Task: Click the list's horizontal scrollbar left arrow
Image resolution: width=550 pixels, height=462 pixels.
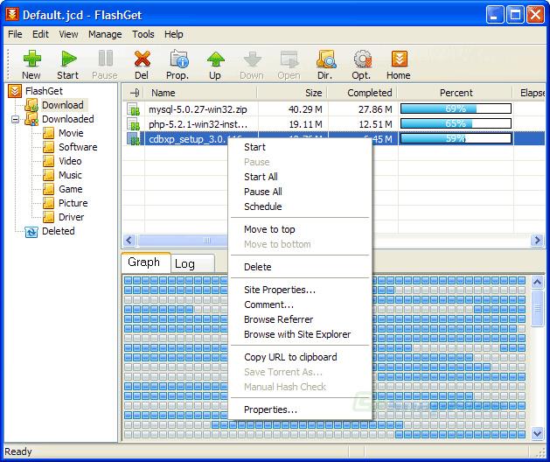Action: click(129, 240)
